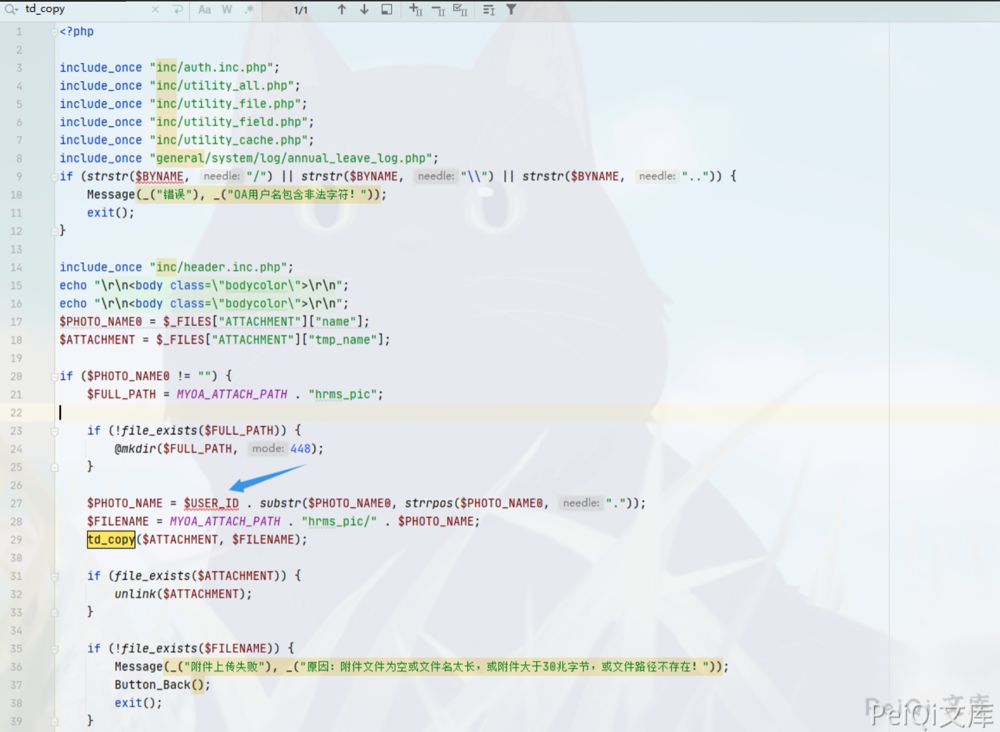1000x732 pixels.
Task: Click the new line icon in search bar
Action: (x=178, y=9)
